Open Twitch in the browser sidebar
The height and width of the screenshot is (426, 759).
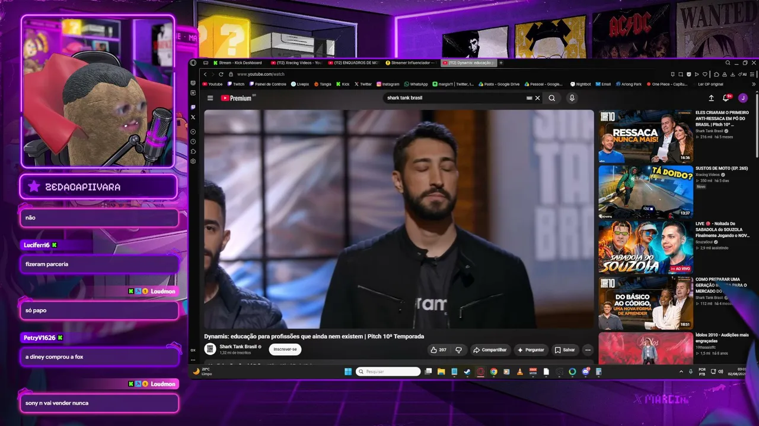[x=193, y=107]
